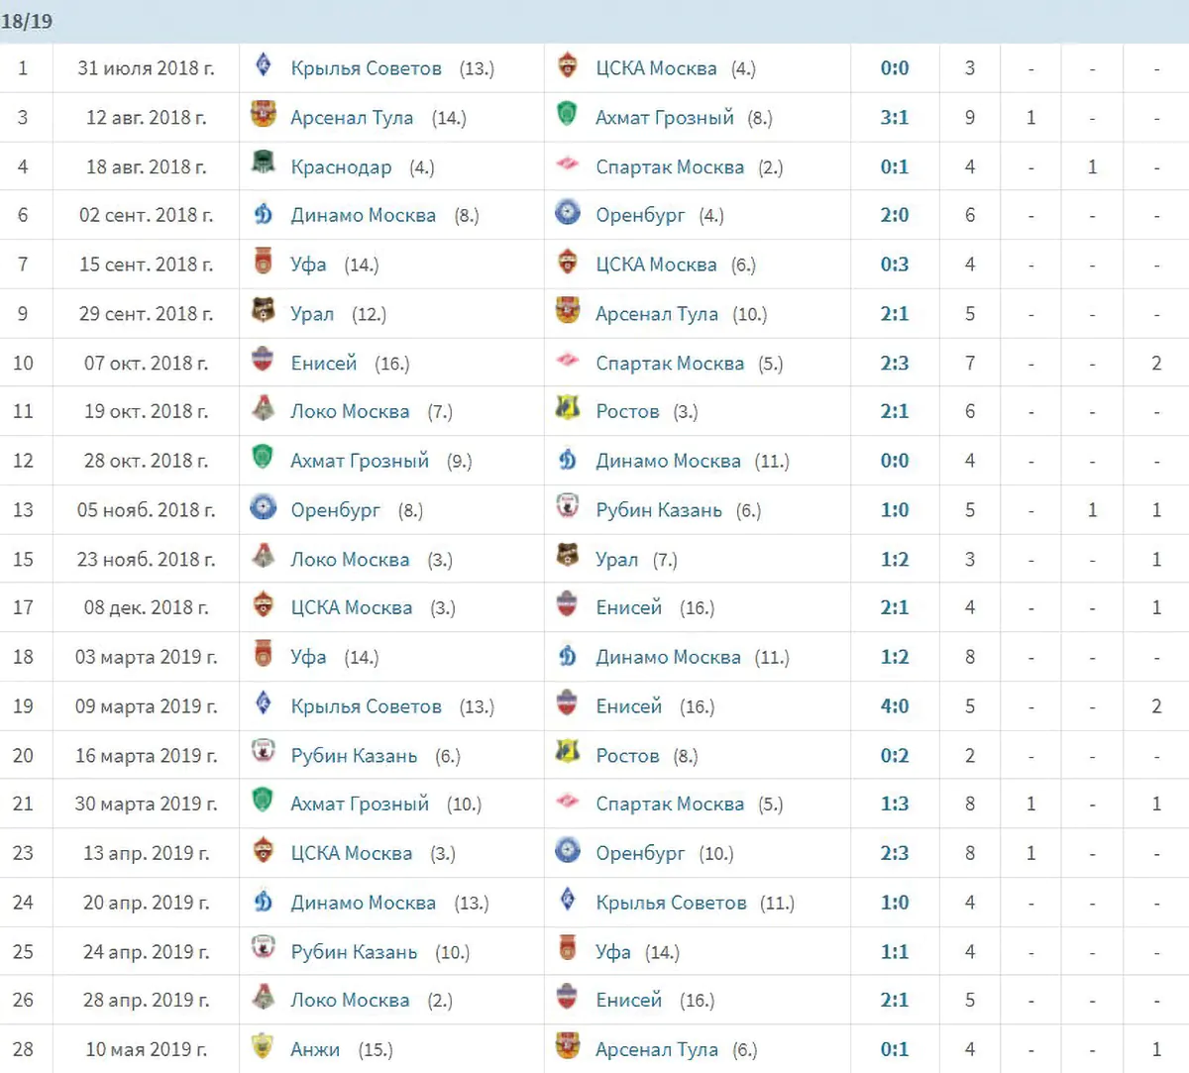Click the CSKA Moscow club crest
The height and width of the screenshot is (1073, 1189).
[567, 67]
